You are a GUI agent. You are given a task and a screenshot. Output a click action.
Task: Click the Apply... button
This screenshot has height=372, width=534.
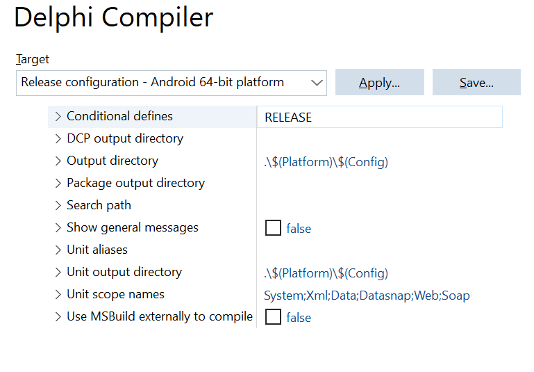tap(380, 82)
